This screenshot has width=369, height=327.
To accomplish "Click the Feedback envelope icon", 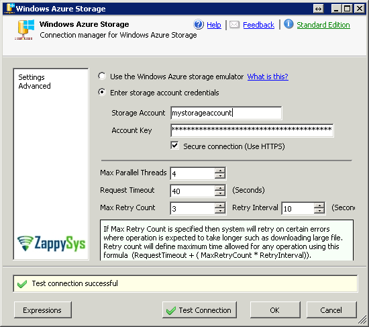I will coord(234,24).
